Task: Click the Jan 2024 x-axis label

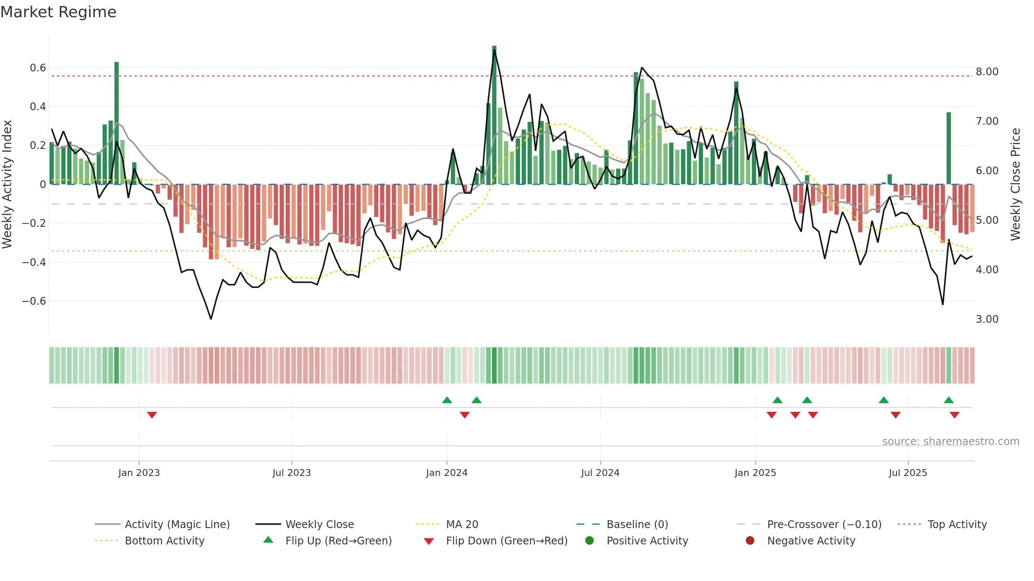Action: coord(447,473)
